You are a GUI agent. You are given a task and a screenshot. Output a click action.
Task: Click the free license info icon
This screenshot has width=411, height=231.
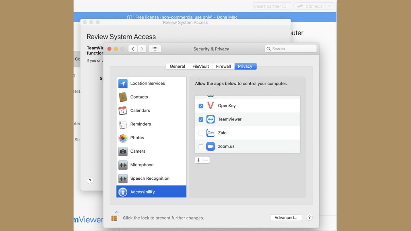pyautogui.click(x=129, y=17)
